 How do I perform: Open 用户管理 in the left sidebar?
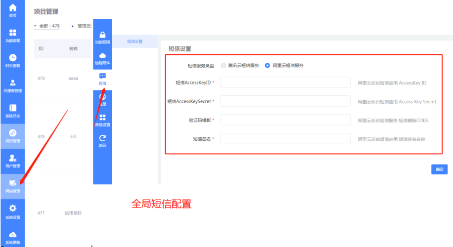pyautogui.click(x=13, y=162)
